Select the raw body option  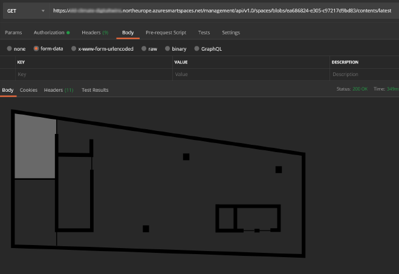click(x=144, y=48)
